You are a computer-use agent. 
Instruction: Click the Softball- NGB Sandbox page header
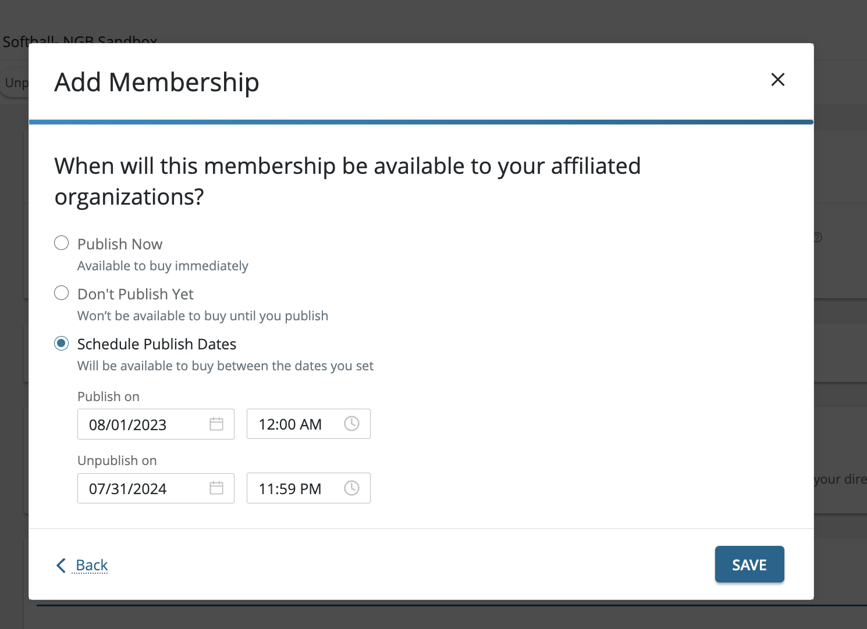coord(80,41)
